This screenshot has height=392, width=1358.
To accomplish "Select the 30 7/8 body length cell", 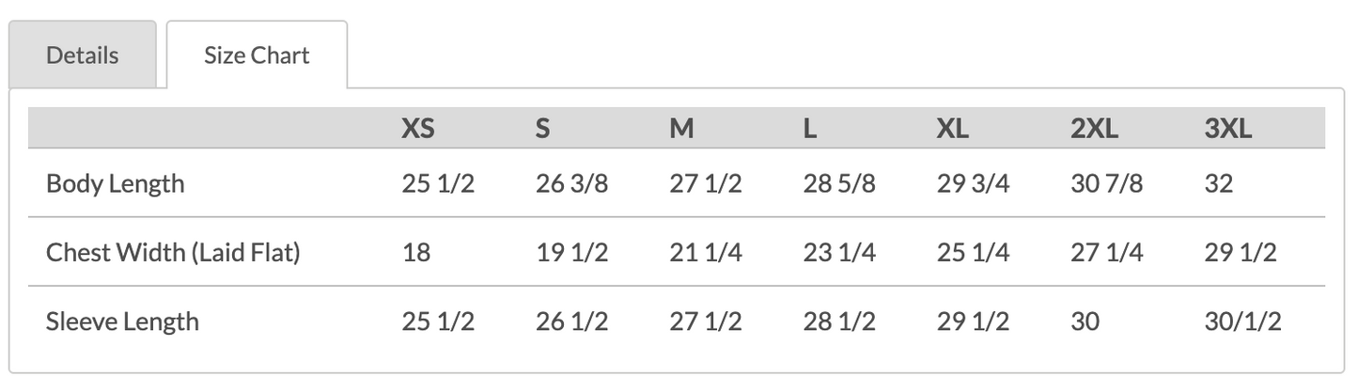I will [1106, 183].
